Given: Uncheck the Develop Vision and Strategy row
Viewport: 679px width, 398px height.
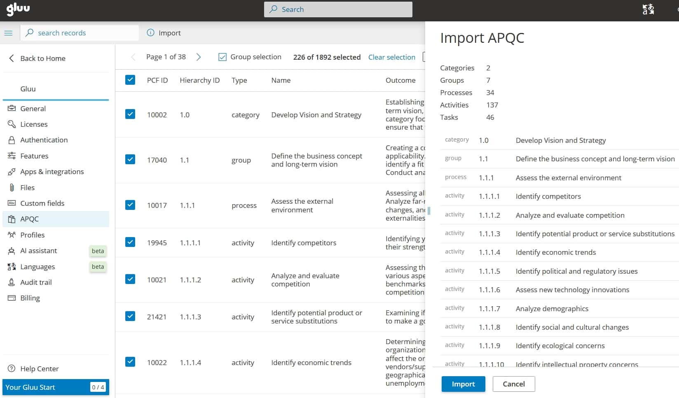Looking at the screenshot, I should pos(130,114).
